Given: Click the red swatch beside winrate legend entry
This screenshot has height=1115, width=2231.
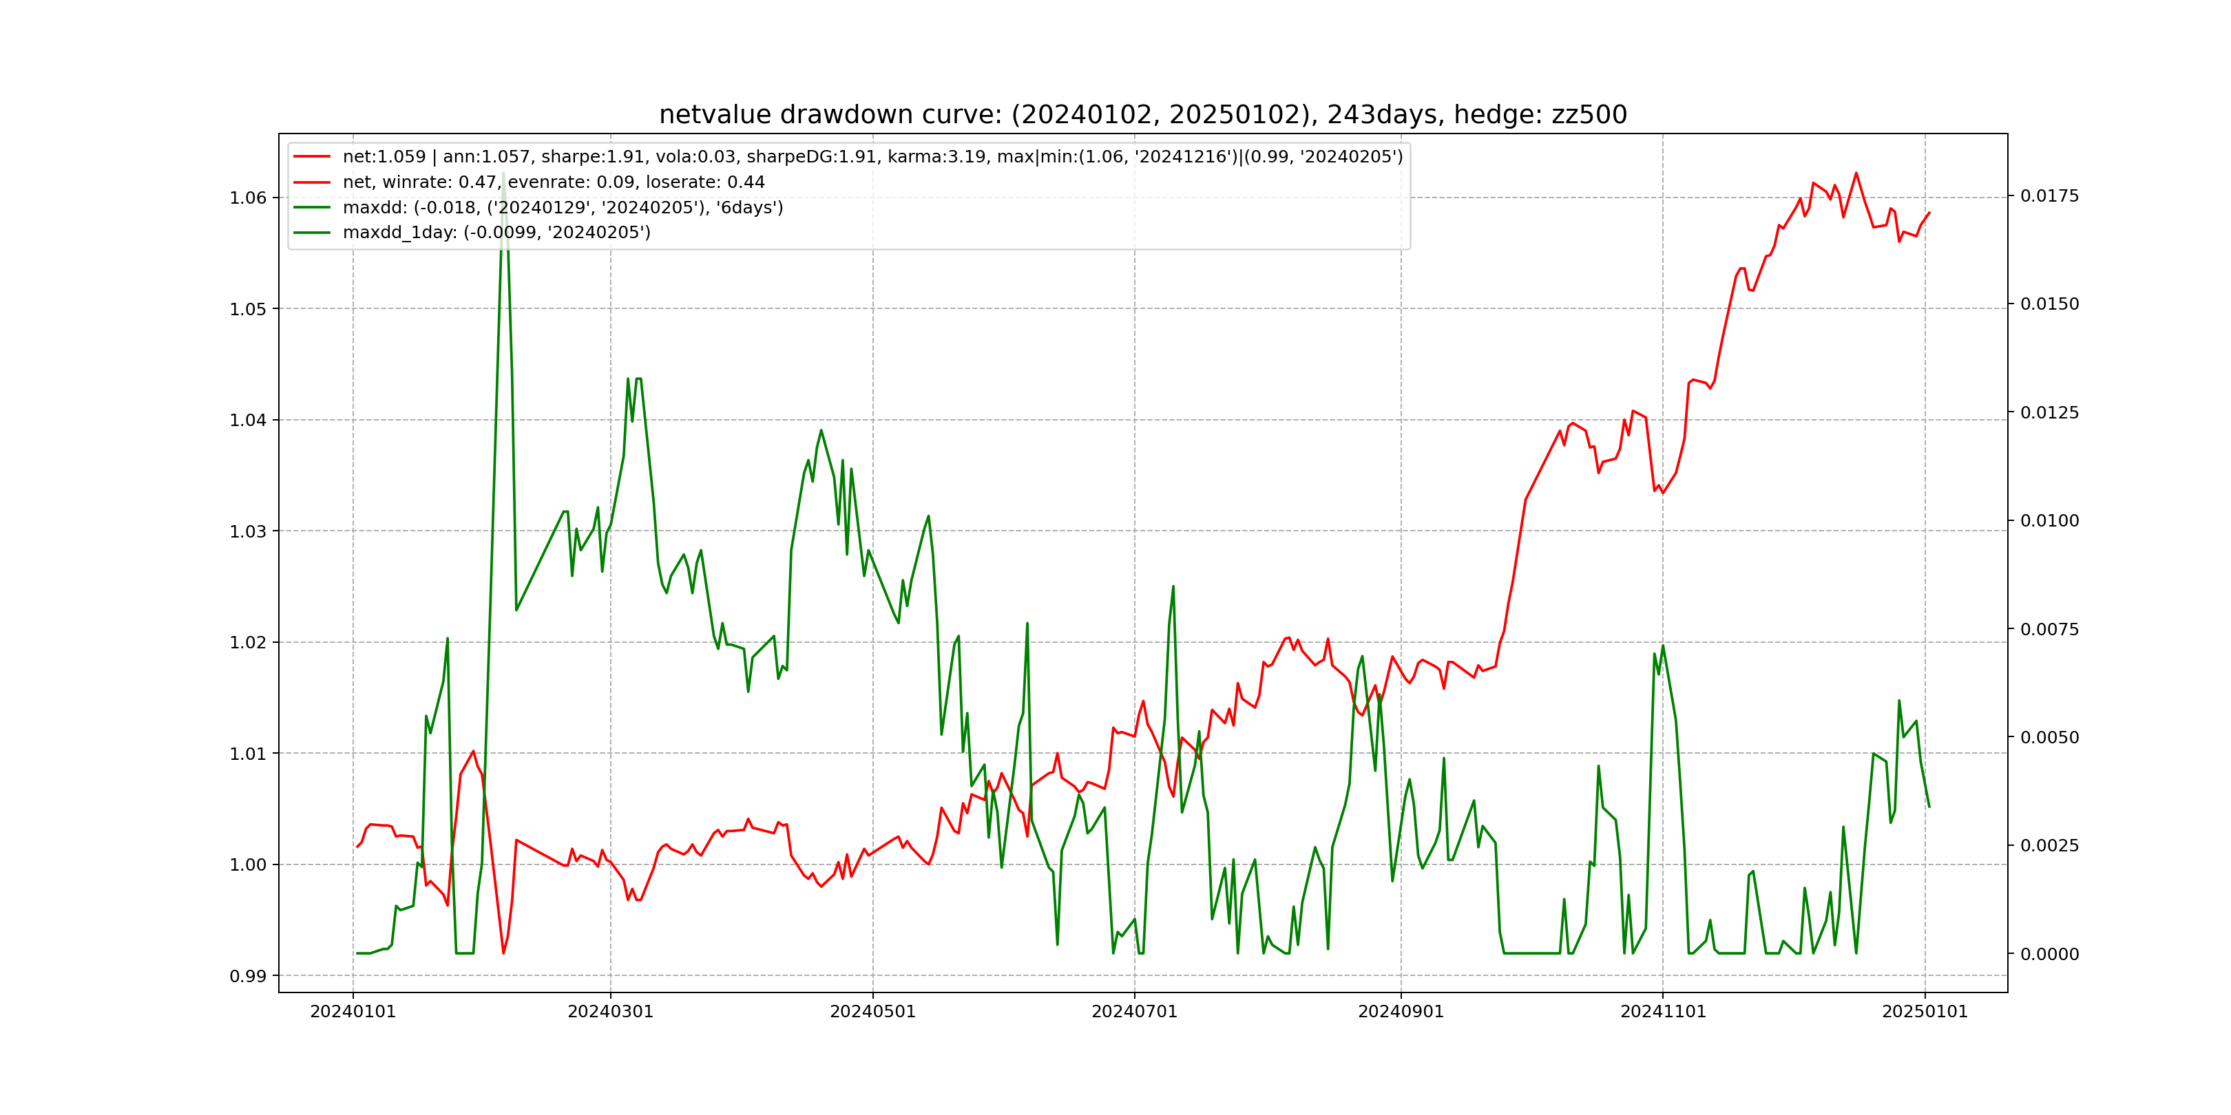Looking at the screenshot, I should coord(312,182).
